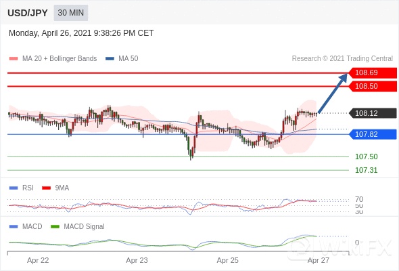Click the Apr 23 date axis label
399x271 pixels.
[x=137, y=260]
